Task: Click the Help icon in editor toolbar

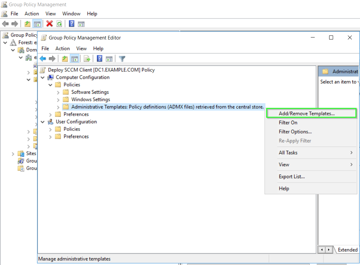Action: [x=99, y=59]
